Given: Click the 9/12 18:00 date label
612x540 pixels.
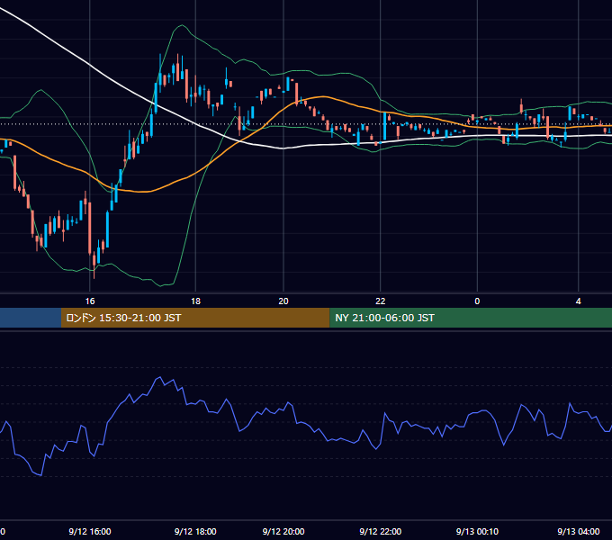Looking at the screenshot, I should [x=195, y=531].
